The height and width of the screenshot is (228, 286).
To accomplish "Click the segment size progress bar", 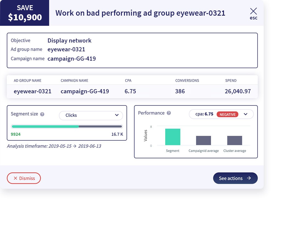I will tap(67, 126).
